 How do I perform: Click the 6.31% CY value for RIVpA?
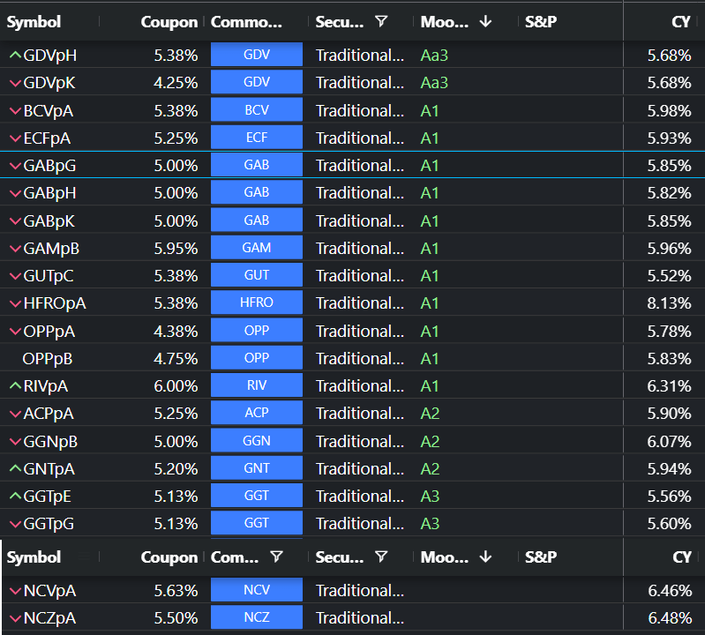(669, 386)
